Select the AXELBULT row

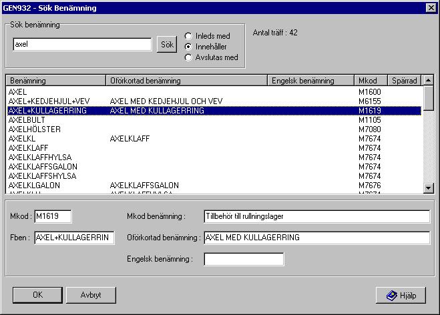pyautogui.click(x=214, y=120)
